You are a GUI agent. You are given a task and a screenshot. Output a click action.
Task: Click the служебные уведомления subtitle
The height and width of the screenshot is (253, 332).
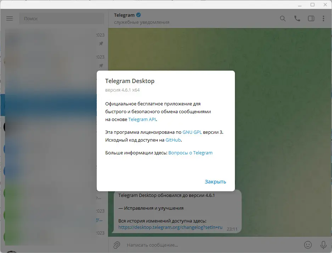click(x=142, y=22)
